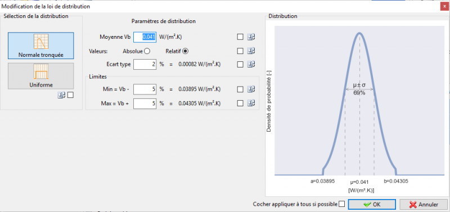The height and width of the screenshot is (212, 450).
Task: Click the Moyenne Vb input field
Action: point(145,37)
